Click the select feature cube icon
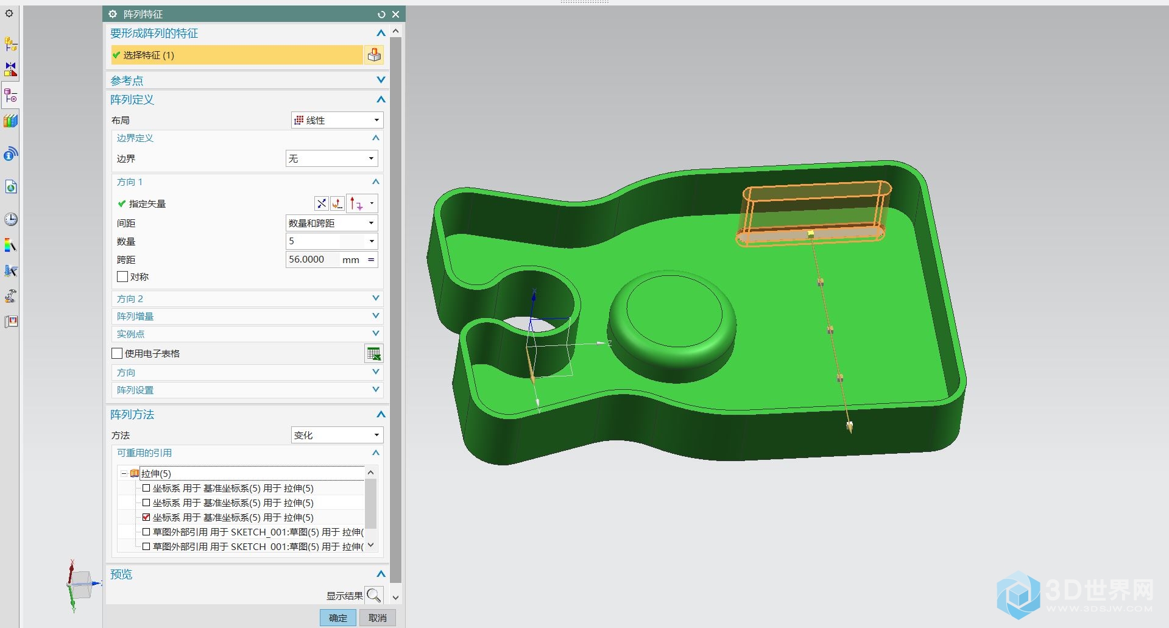Image resolution: width=1169 pixels, height=628 pixels. point(374,55)
